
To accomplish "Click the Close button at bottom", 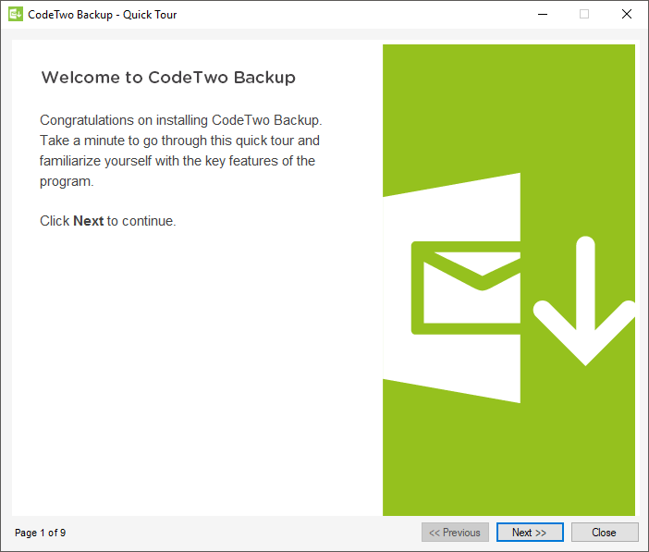I will coord(605,533).
